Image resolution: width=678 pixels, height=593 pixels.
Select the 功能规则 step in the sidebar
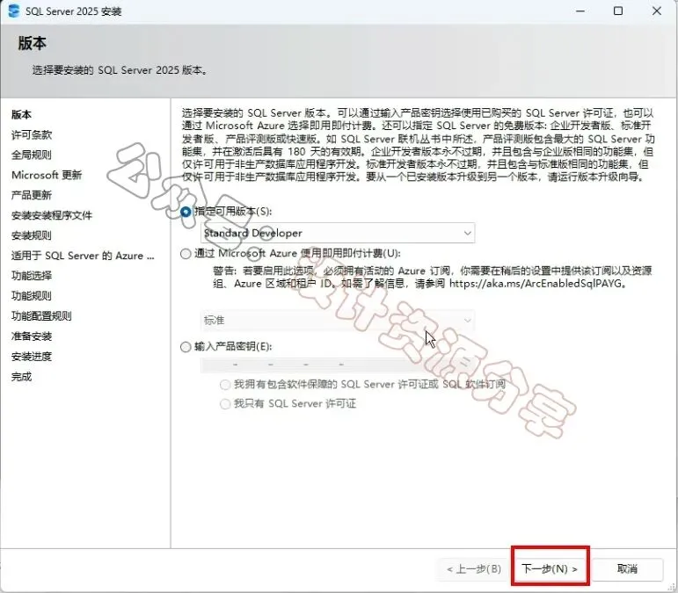click(32, 296)
